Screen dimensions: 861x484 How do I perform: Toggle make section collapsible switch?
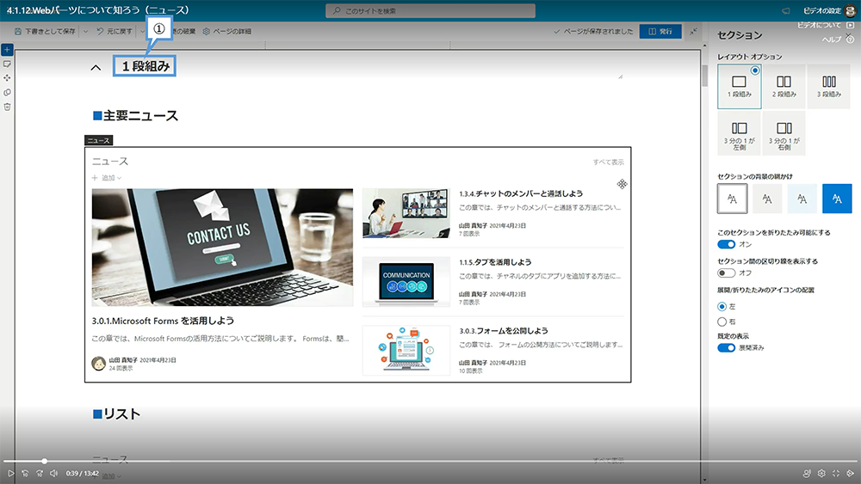coord(726,244)
